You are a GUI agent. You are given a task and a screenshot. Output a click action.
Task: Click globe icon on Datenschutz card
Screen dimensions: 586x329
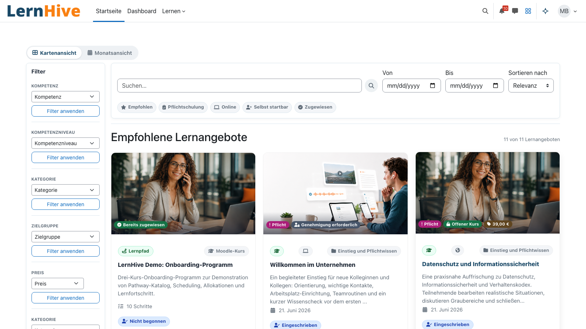coord(458,250)
